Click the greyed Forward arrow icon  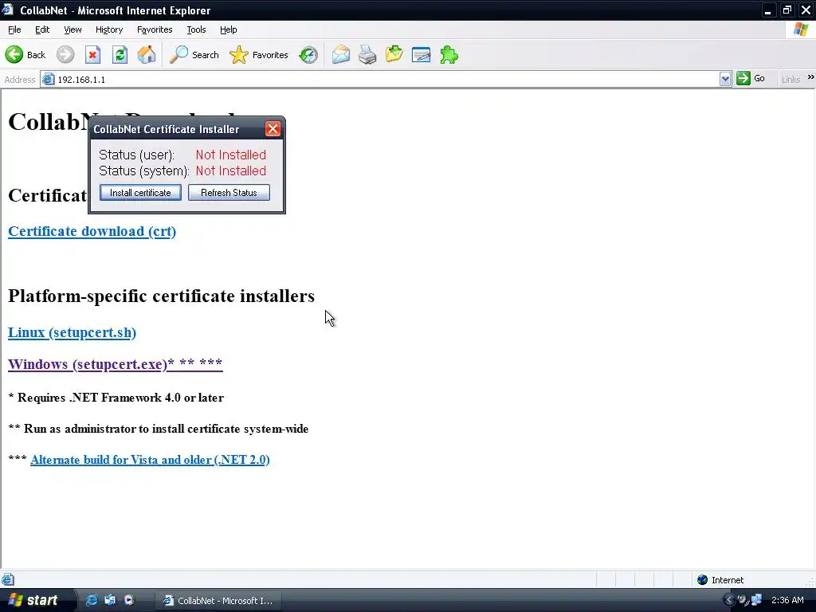click(x=65, y=55)
